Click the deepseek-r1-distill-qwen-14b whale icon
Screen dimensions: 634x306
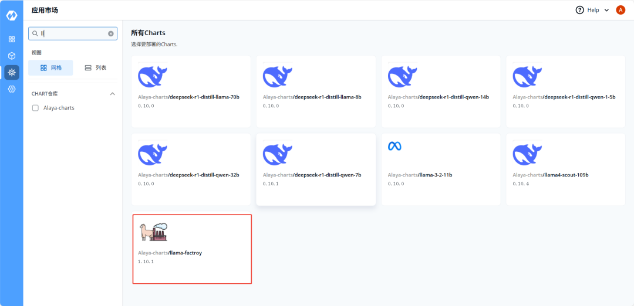coord(402,77)
